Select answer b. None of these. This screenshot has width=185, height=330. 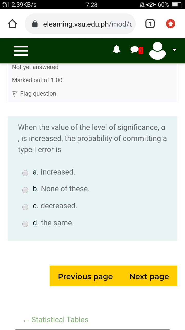tap(25, 190)
